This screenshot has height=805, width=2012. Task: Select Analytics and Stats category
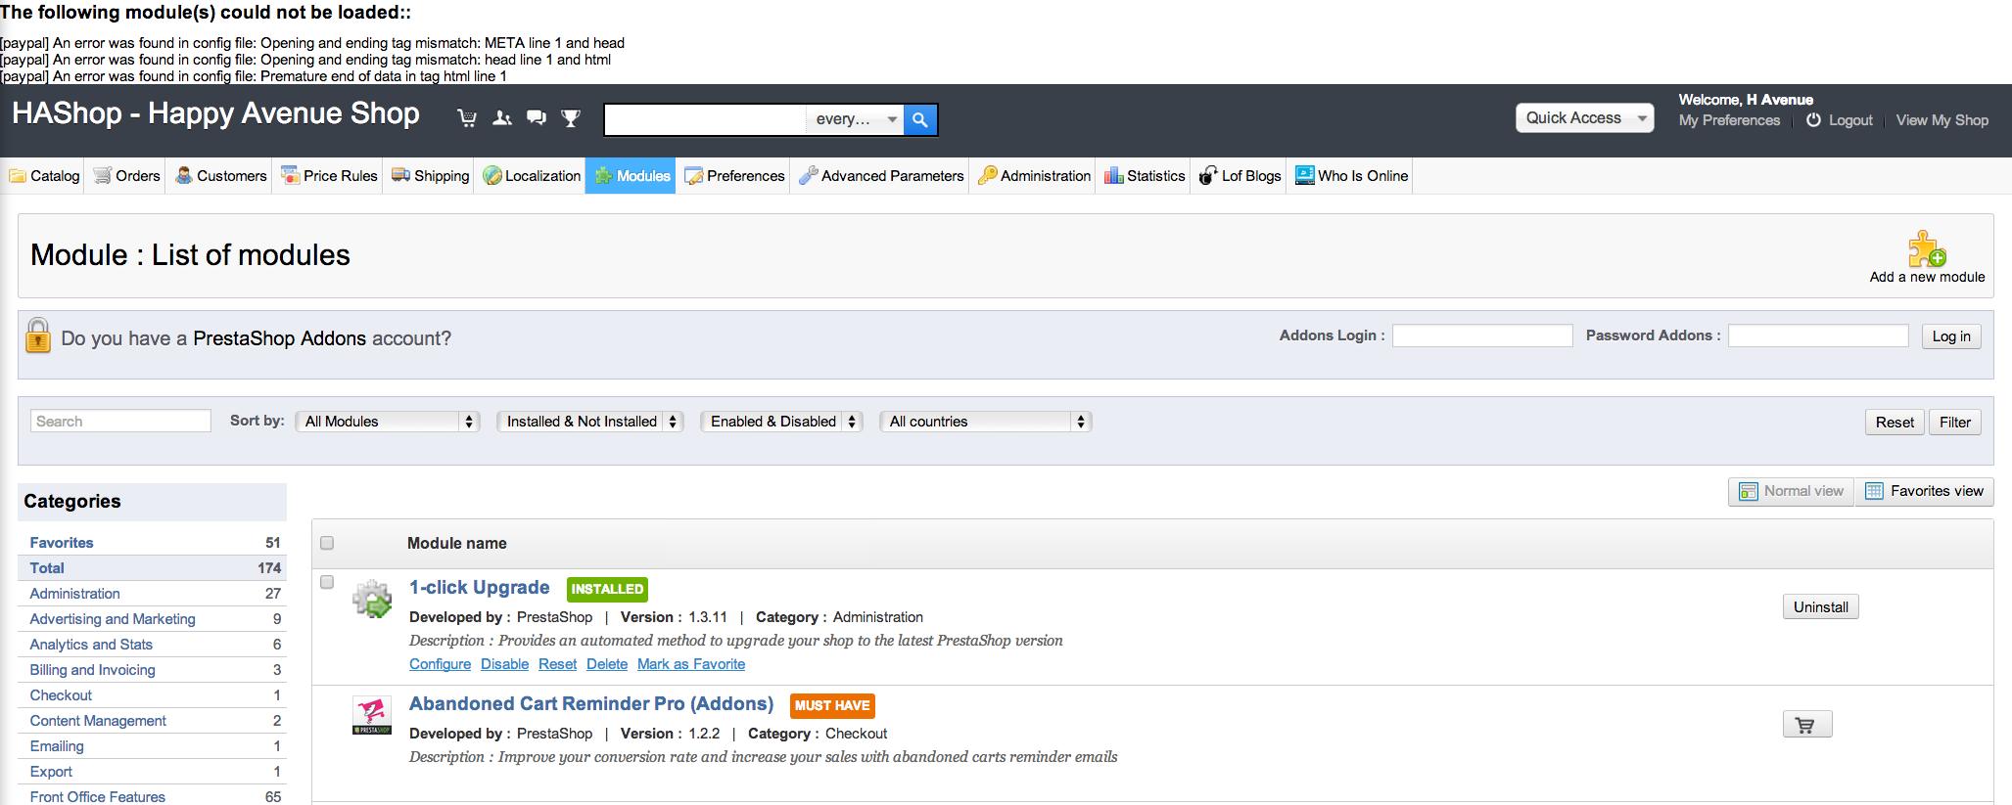click(91, 645)
